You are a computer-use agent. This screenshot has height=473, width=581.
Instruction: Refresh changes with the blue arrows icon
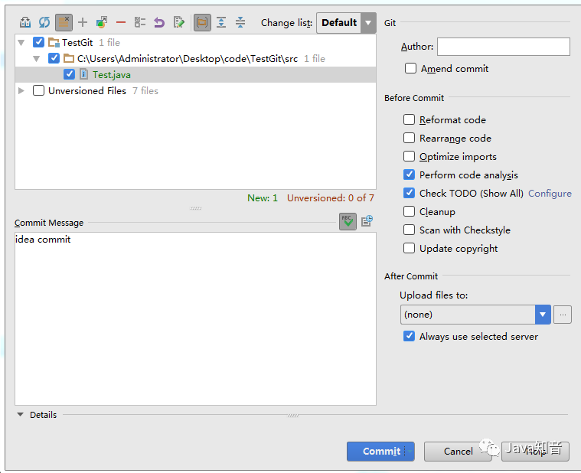pos(44,23)
